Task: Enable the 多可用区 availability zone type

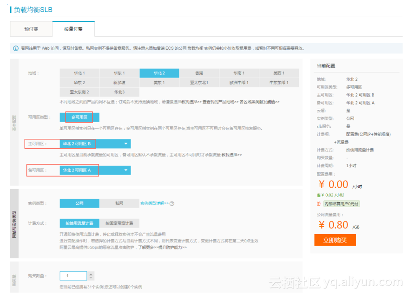Action: [80, 117]
